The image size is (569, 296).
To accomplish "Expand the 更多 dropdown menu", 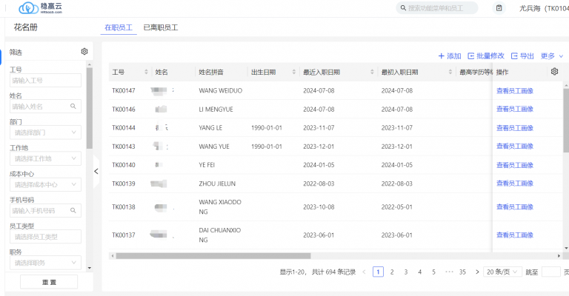I will click(551, 55).
